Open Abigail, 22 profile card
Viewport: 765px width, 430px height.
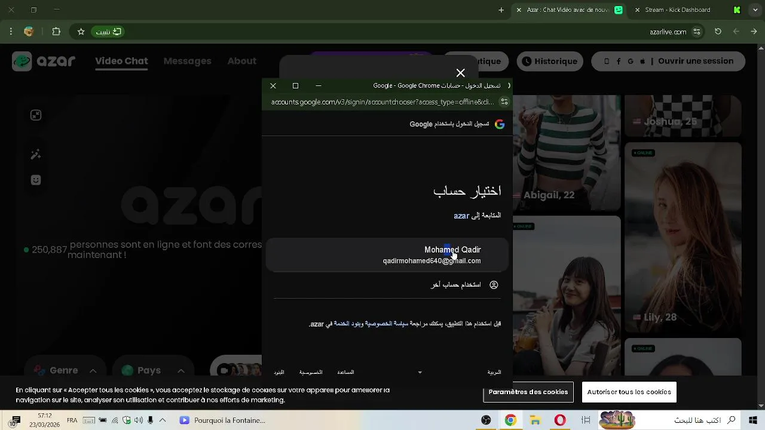click(x=567, y=152)
